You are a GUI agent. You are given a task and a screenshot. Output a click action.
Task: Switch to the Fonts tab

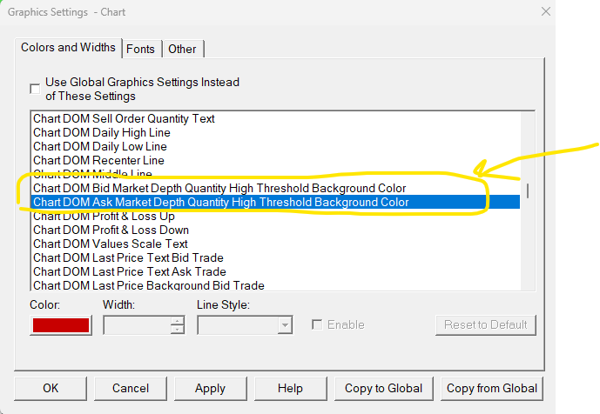click(x=140, y=49)
